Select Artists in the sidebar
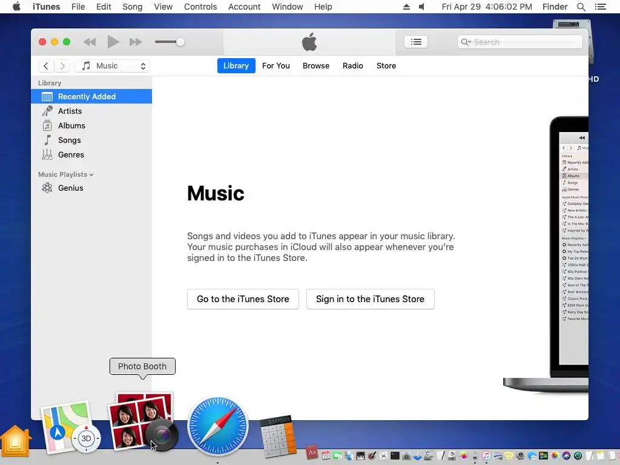Image resolution: width=620 pixels, height=465 pixels. [91, 111]
